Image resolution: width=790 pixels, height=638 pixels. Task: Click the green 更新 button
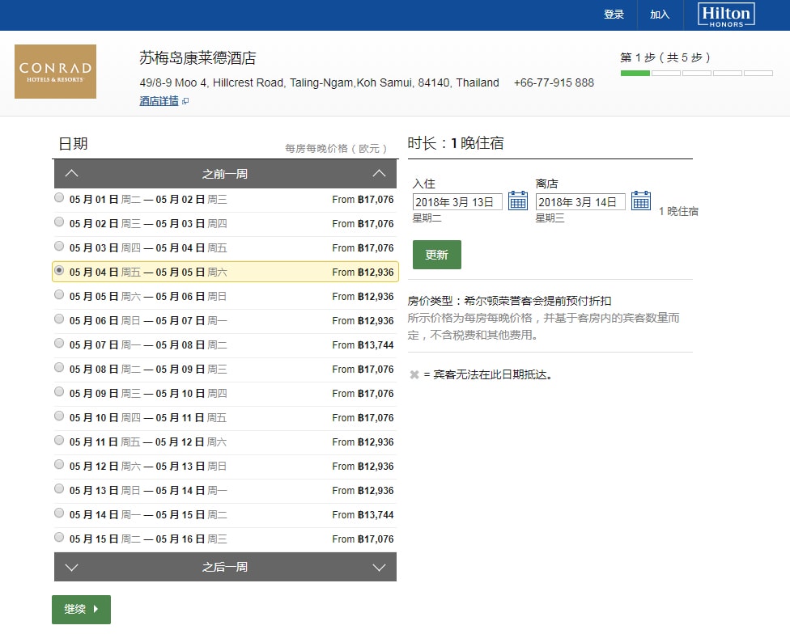coord(437,255)
